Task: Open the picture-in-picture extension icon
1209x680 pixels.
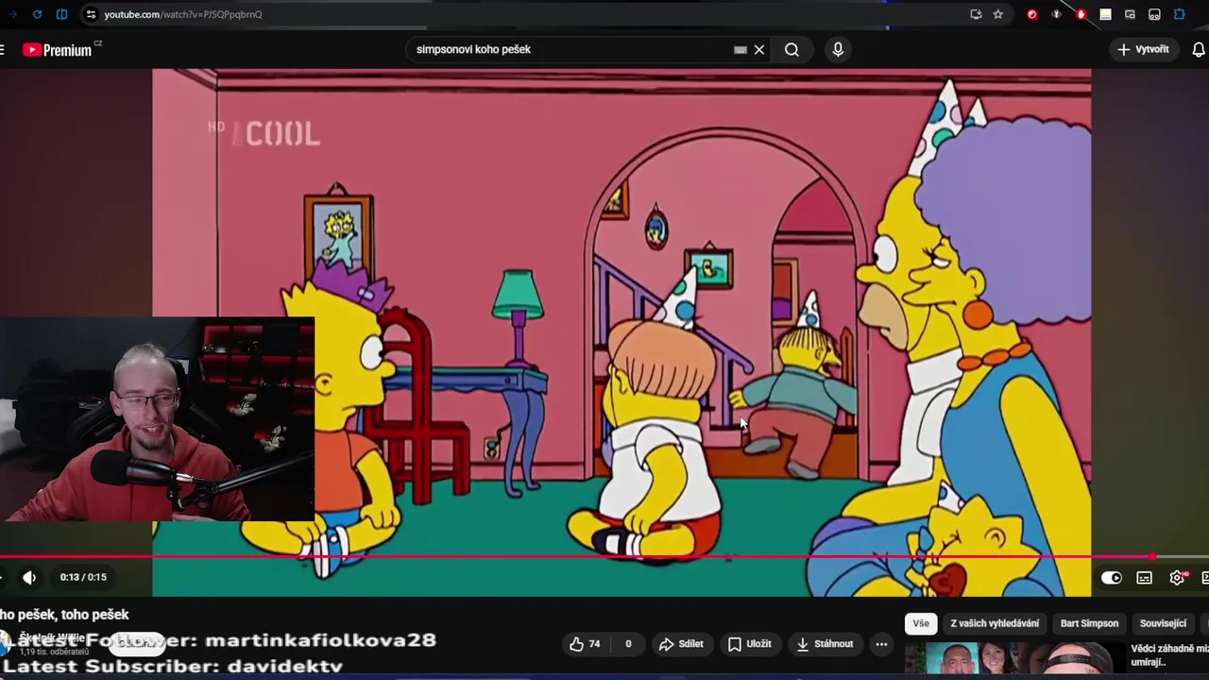Action: click(1130, 14)
